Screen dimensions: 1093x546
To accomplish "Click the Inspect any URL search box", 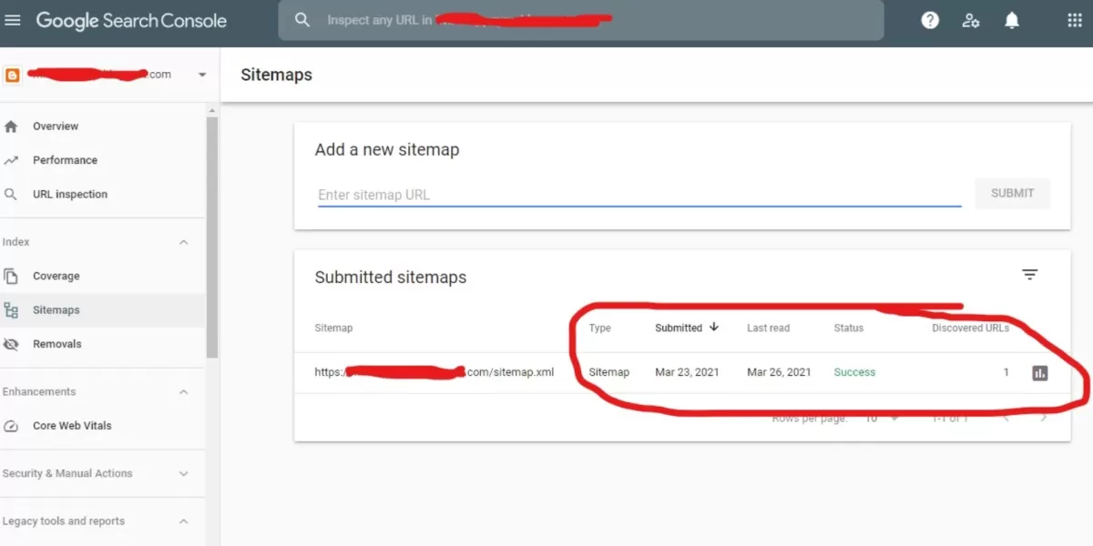I will (x=580, y=20).
